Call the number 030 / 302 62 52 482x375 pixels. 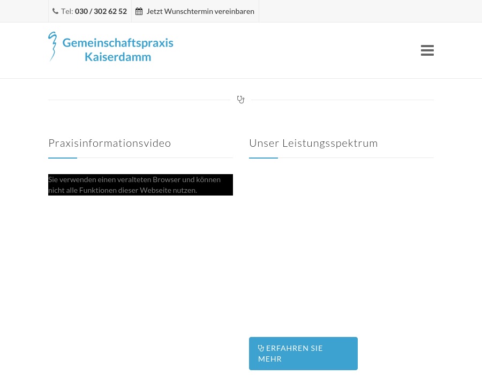tap(101, 11)
